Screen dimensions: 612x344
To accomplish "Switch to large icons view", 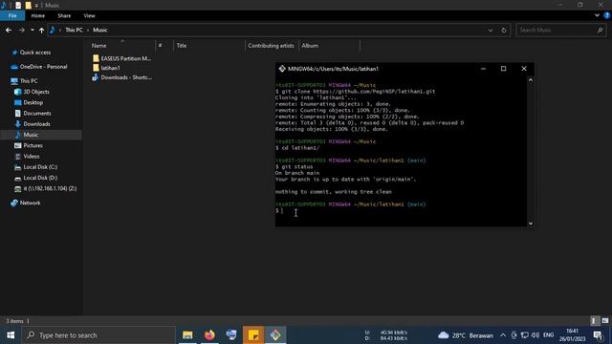I will (605, 321).
